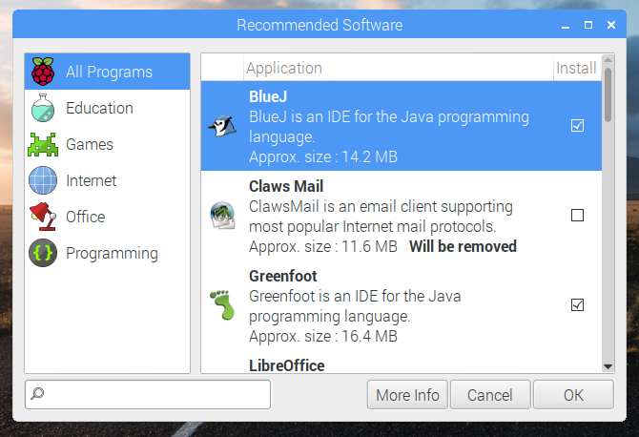Viewport: 639px width, 437px height.
Task: Pick the Programming braces icon
Action: [x=43, y=253]
